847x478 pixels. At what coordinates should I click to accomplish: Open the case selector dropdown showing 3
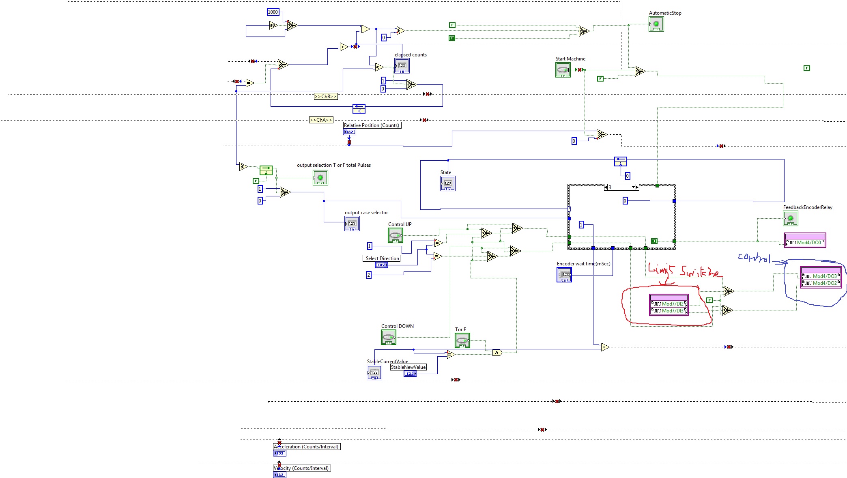pyautogui.click(x=633, y=187)
